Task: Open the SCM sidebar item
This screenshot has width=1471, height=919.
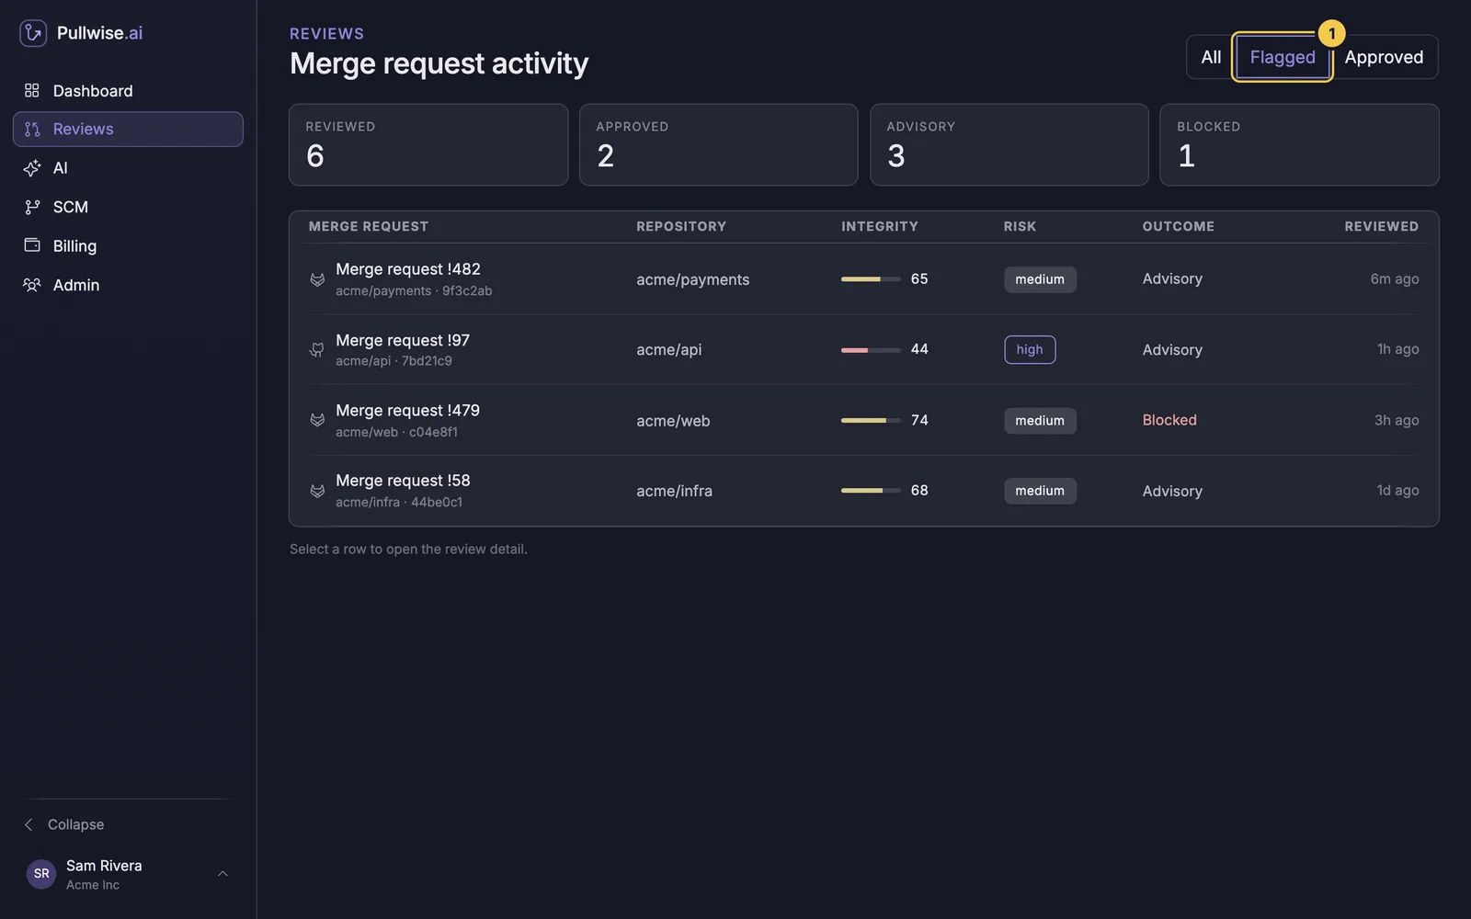Action: coord(128,207)
